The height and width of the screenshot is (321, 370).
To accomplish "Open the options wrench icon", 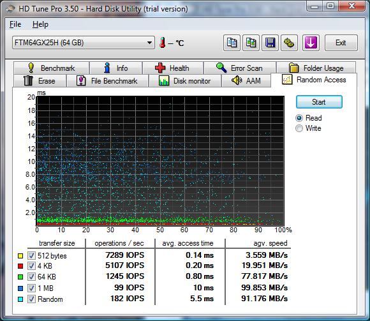I will pyautogui.click(x=289, y=43).
